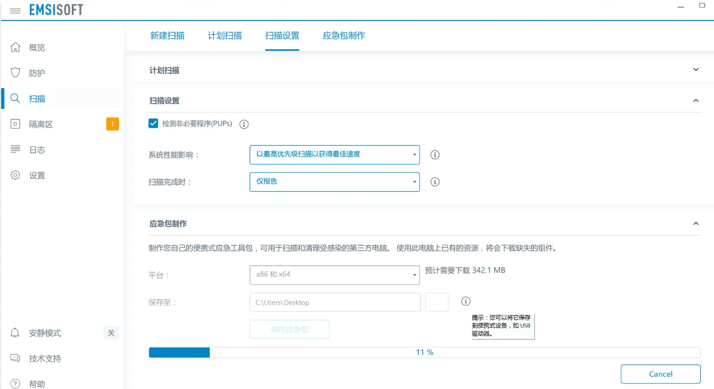Collapse the 扫描设置 section
The height and width of the screenshot is (389, 714).
695,100
